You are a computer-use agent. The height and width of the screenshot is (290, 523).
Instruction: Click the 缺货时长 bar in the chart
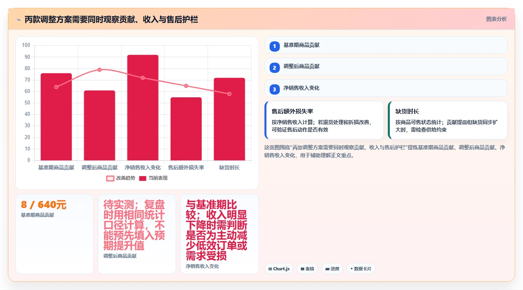coord(229,119)
